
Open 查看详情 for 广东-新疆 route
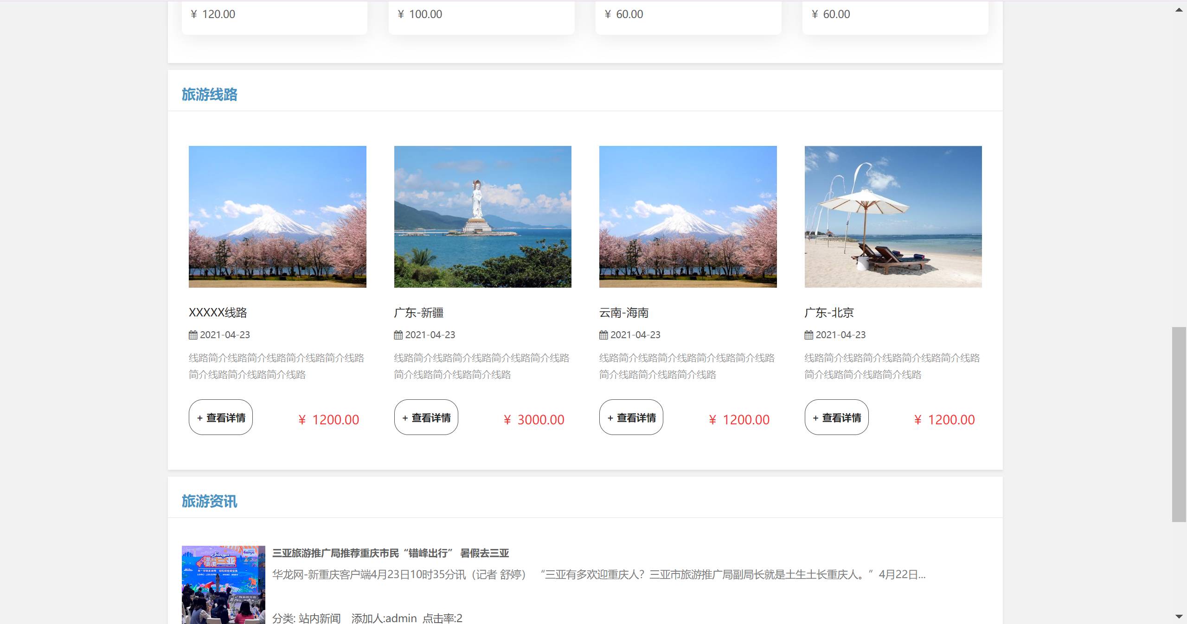(426, 417)
